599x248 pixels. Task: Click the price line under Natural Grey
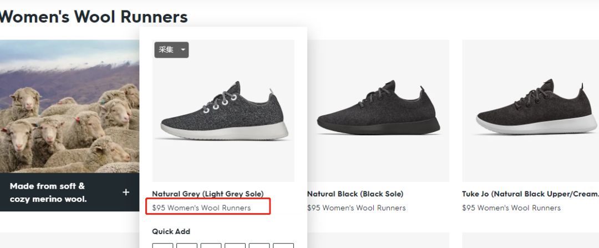point(201,208)
